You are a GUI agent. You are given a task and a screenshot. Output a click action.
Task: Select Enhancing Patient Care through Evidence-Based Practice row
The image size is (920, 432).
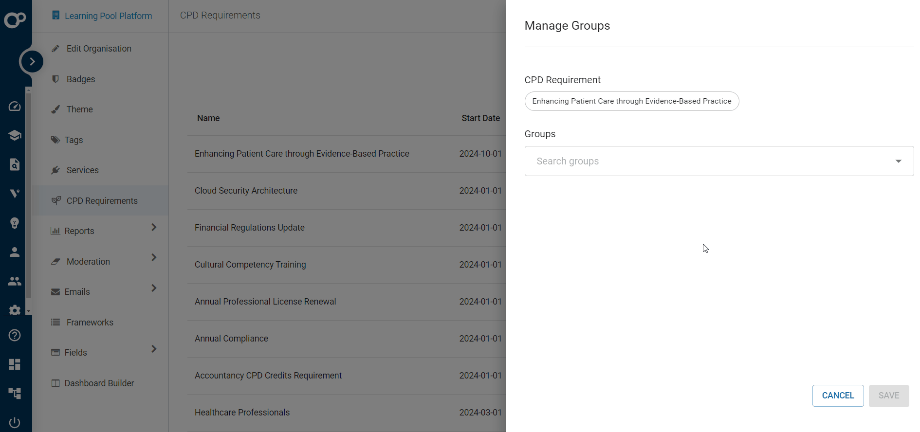(x=347, y=154)
